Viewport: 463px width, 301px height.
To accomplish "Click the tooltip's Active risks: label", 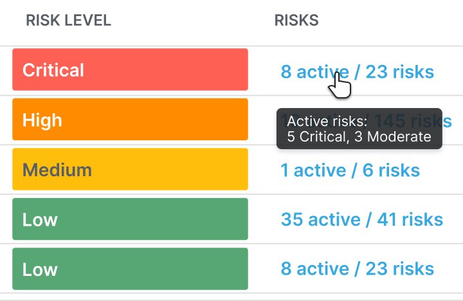I will 327,121.
